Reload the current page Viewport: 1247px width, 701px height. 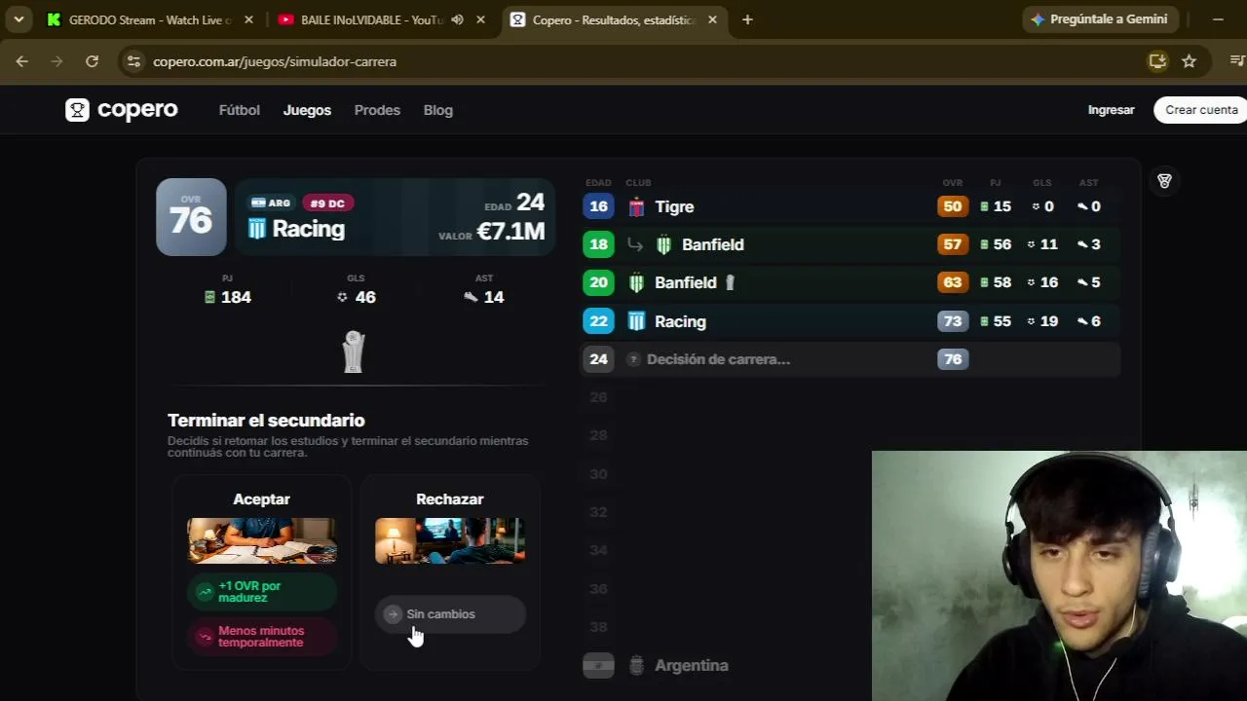pyautogui.click(x=92, y=61)
